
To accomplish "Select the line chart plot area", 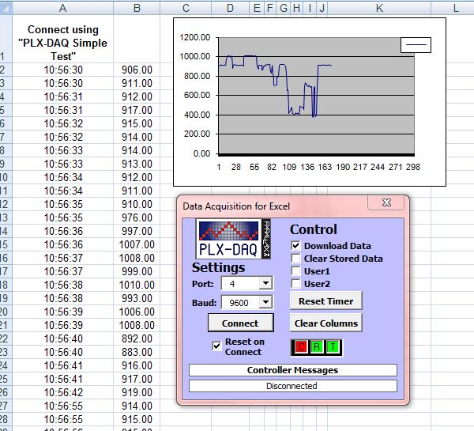I will (316, 95).
